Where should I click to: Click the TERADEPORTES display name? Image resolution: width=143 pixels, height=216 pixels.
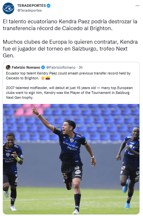coord(31,6)
